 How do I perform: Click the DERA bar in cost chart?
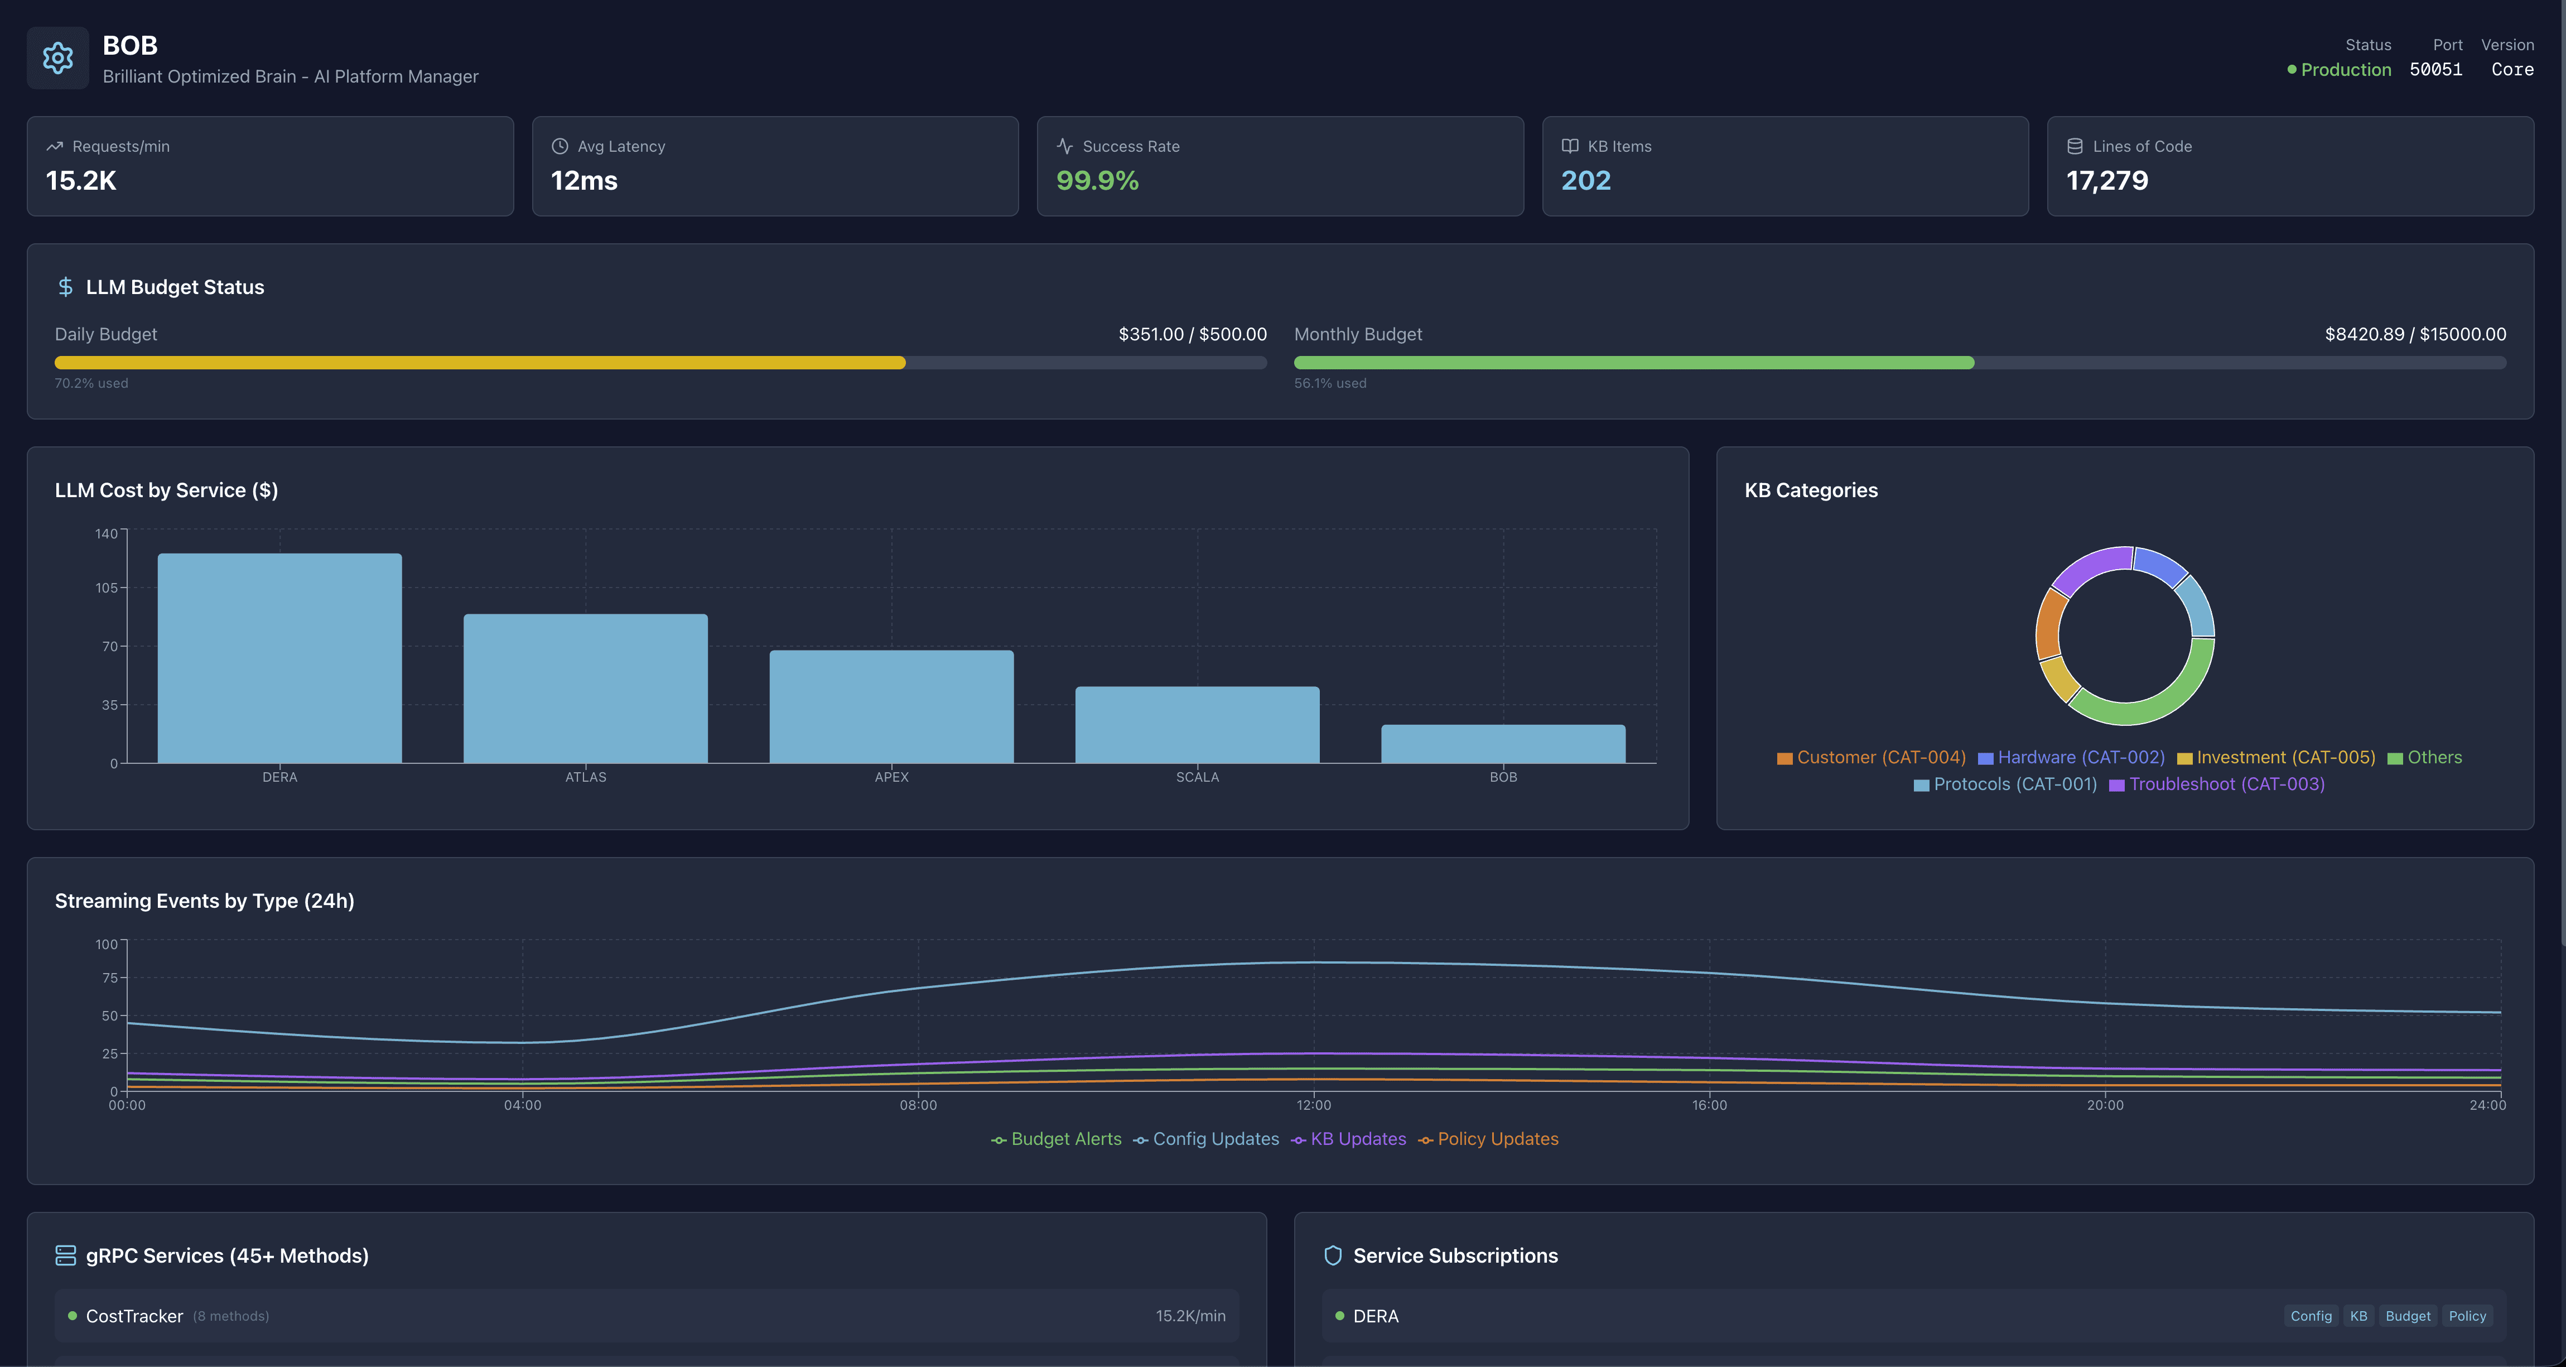[280, 658]
